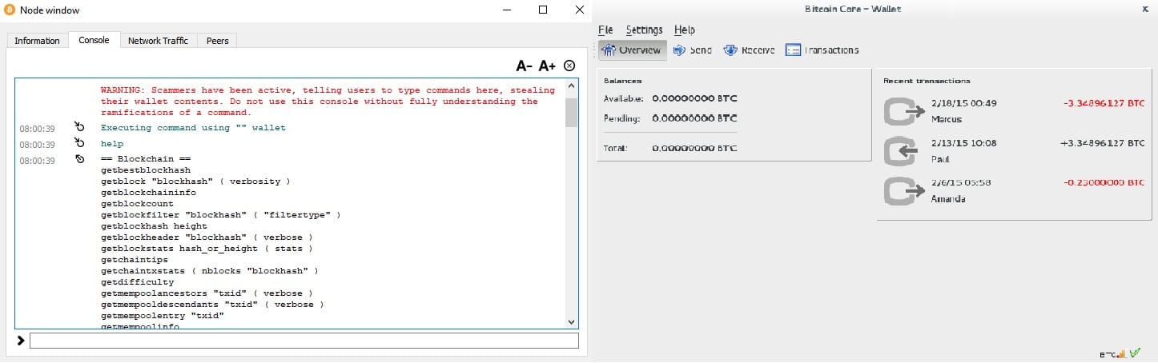Screen dimensions: 1158x363
Task: Switch to the Network Traffic tab
Action: click(x=158, y=40)
